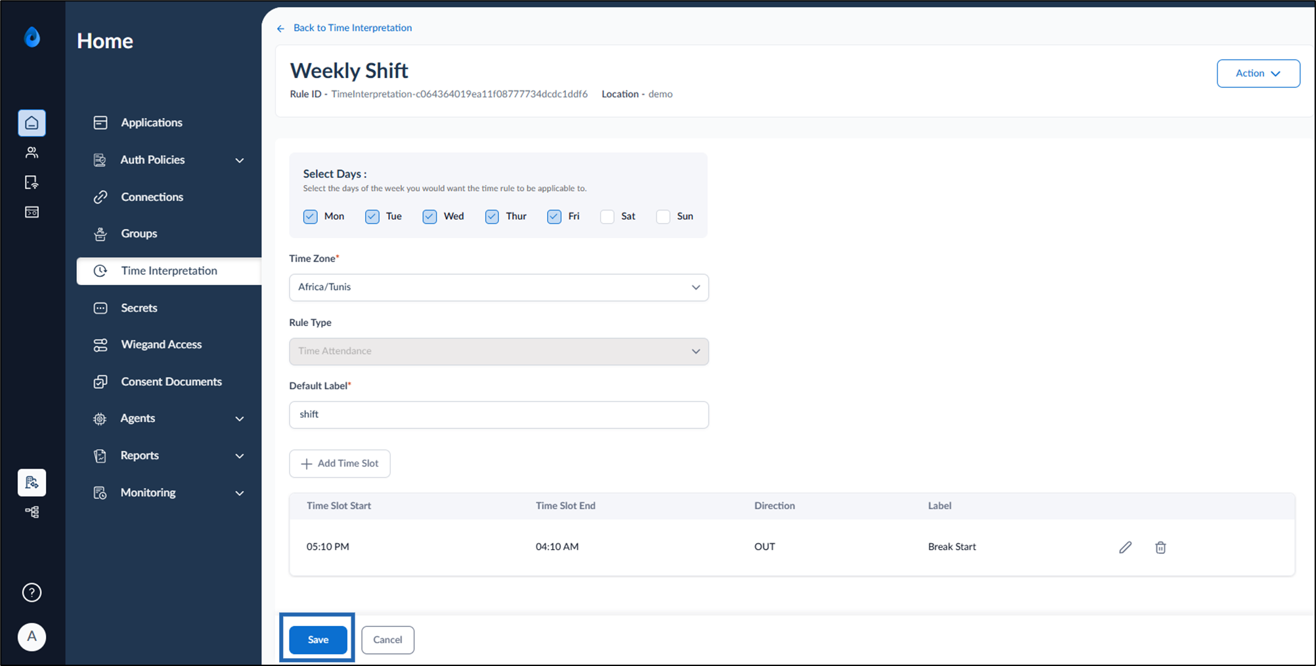Open the user avatar labeled A
The image size is (1316, 666).
[x=32, y=636]
